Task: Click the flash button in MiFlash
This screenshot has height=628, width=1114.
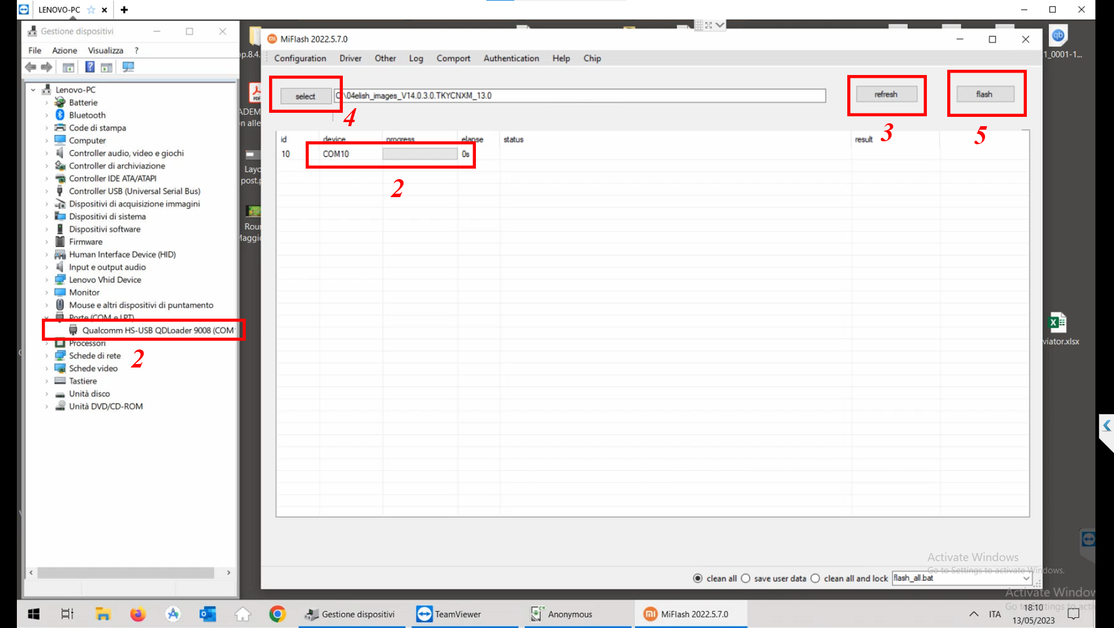Action: coord(984,94)
